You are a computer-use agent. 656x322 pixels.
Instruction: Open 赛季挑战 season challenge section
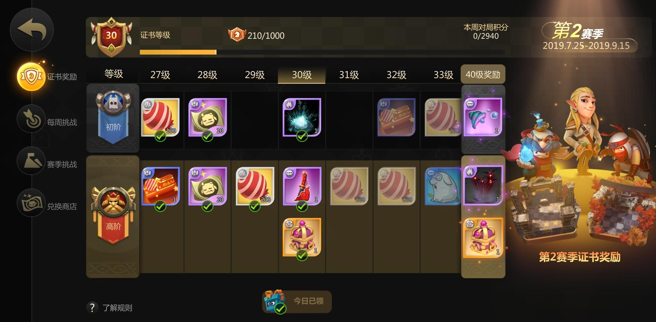[48, 161]
